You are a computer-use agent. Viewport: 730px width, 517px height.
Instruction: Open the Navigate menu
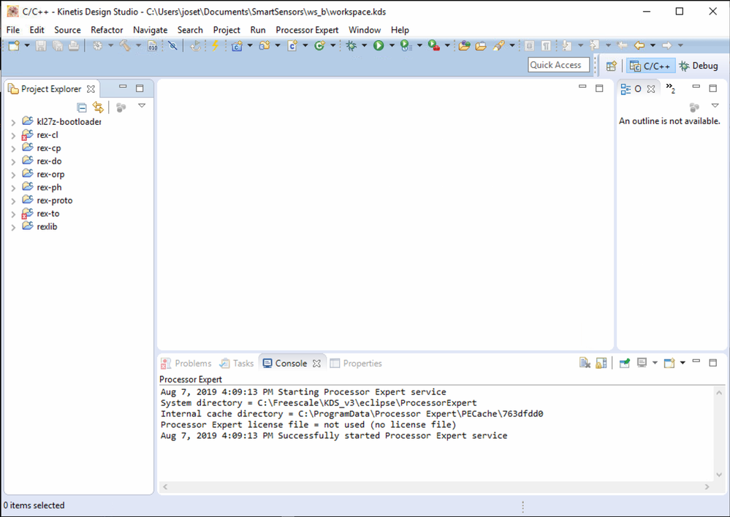tap(150, 30)
